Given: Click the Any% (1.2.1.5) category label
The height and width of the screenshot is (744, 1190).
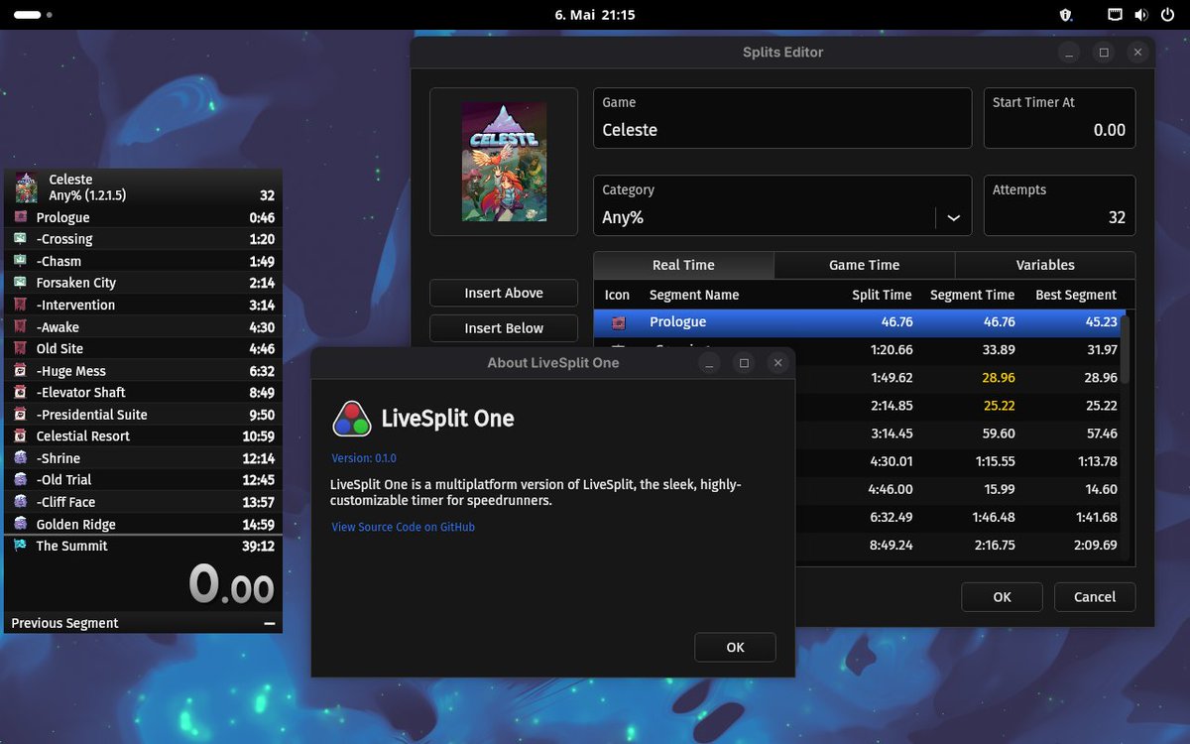Looking at the screenshot, I should (87, 195).
